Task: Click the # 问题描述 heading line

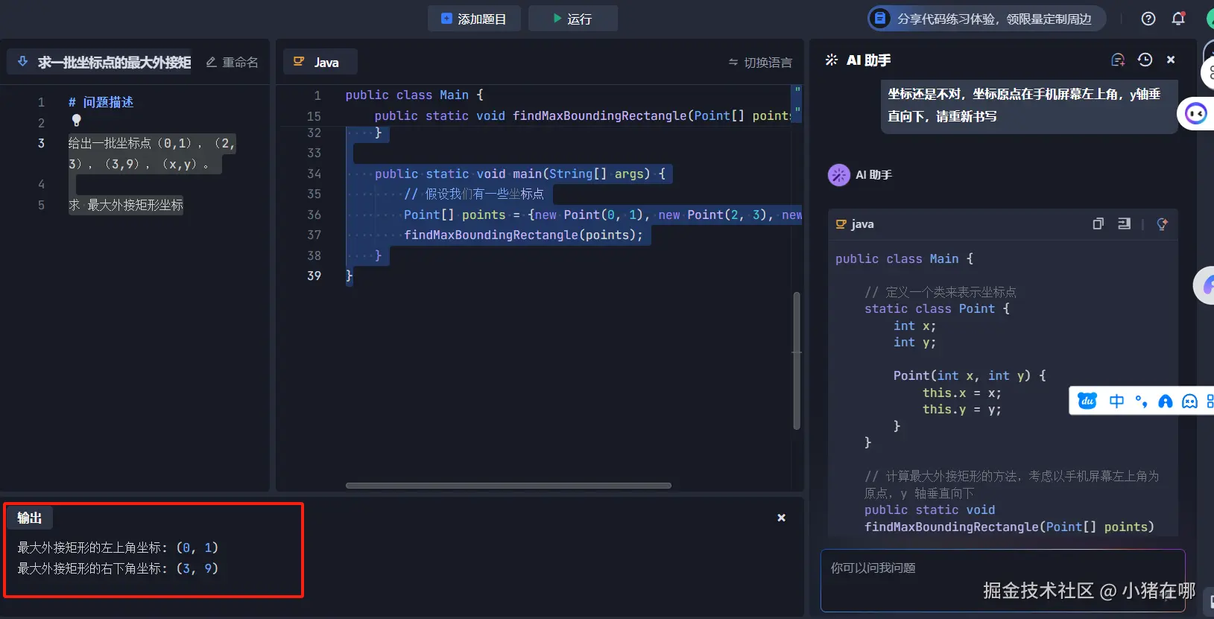Action: click(101, 102)
